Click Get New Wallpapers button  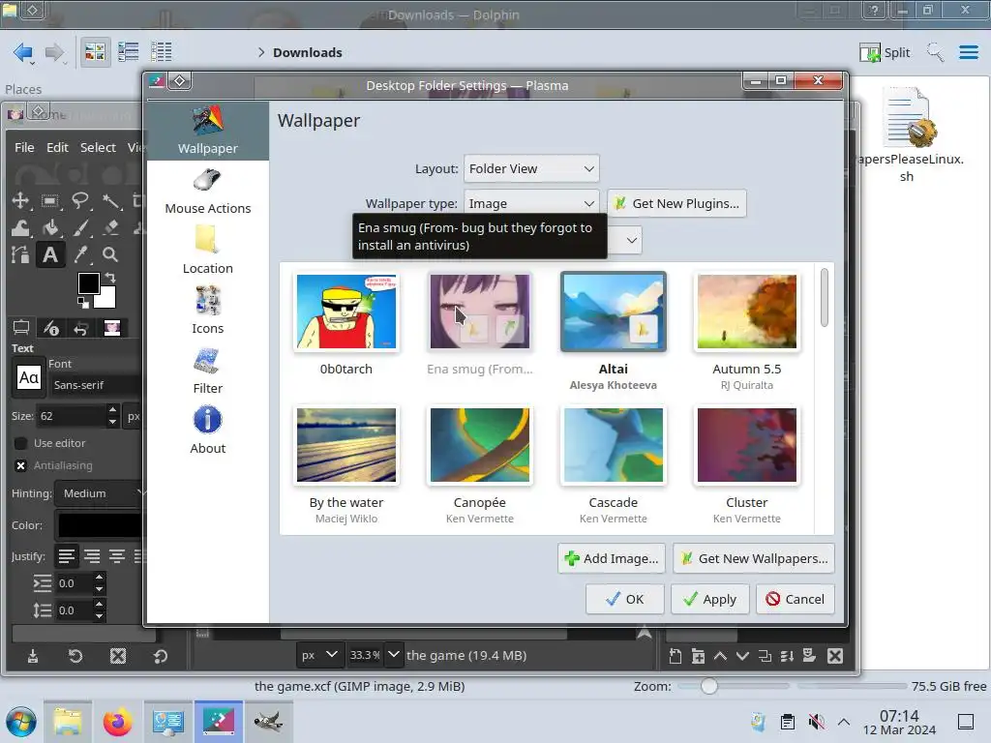(753, 558)
